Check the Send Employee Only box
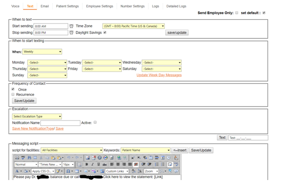Screen dimensions: 301x181 [x=237, y=12]
